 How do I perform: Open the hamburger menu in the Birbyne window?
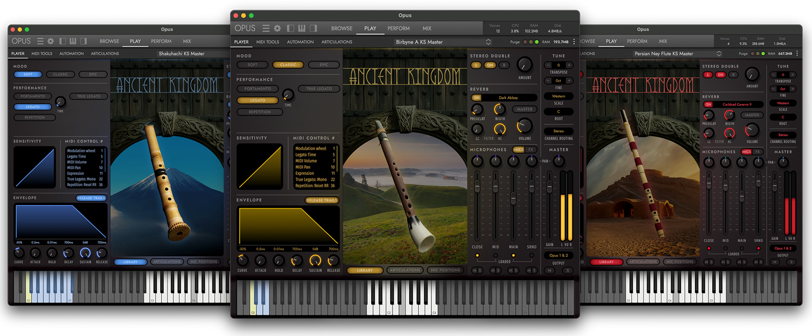click(x=266, y=28)
